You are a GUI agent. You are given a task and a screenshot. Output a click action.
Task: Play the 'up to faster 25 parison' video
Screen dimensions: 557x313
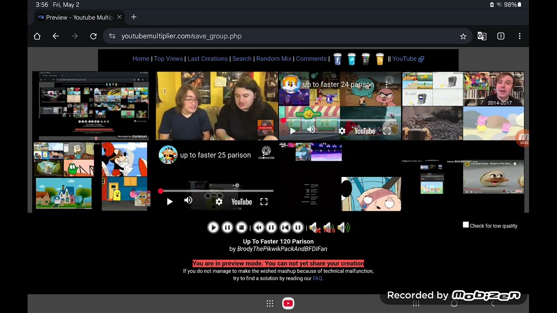170,202
